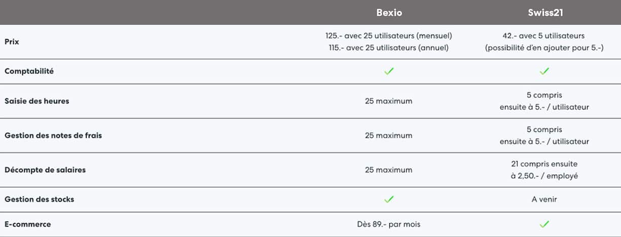621x237 pixels.
Task: Click Swiss21's 42.- avec 5 utilisateurs text
Action: [544, 36]
